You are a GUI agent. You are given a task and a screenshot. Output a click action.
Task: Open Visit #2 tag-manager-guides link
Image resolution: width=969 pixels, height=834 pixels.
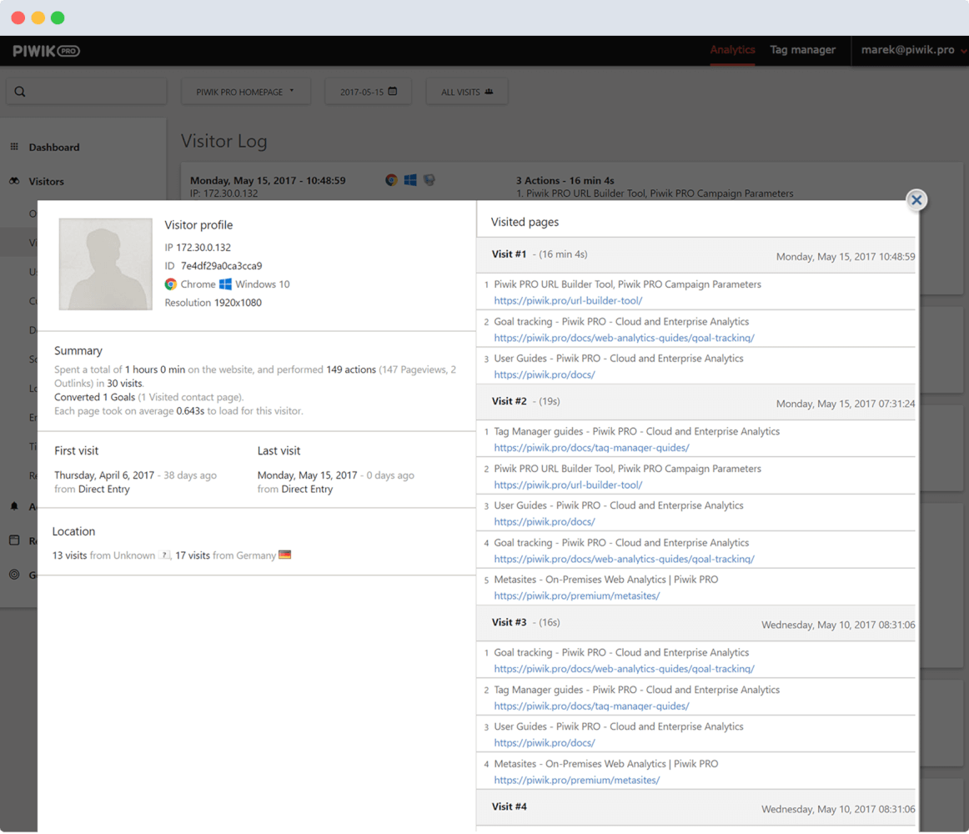[x=591, y=448]
